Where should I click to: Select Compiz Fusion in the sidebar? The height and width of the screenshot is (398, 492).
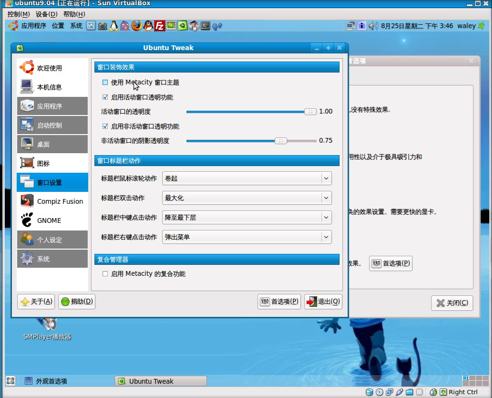click(x=52, y=201)
